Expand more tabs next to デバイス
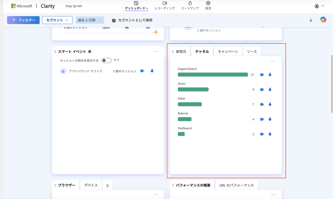This screenshot has height=199, width=333. click(x=108, y=186)
